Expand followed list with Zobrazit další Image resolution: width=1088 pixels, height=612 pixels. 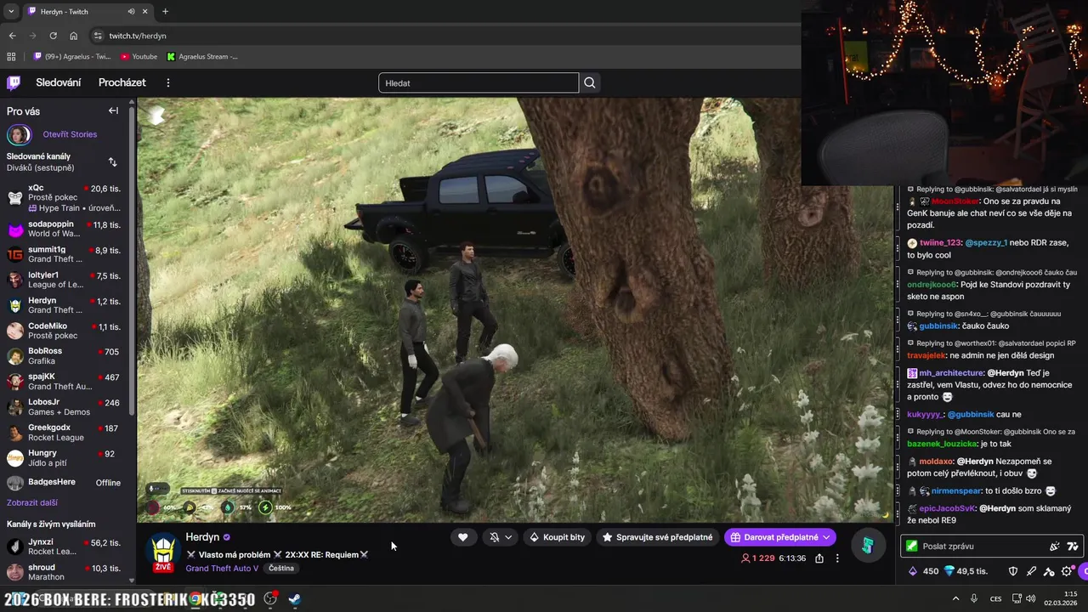(32, 502)
